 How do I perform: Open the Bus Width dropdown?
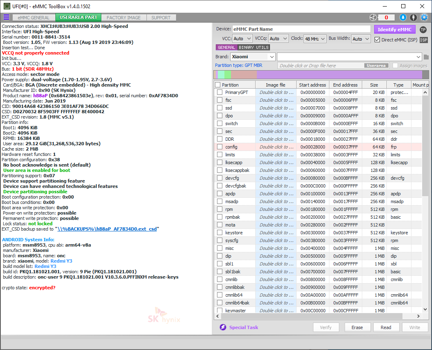[361, 39]
